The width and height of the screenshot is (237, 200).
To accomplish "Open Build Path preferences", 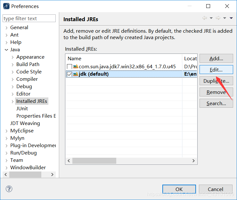I will pos(28,64).
